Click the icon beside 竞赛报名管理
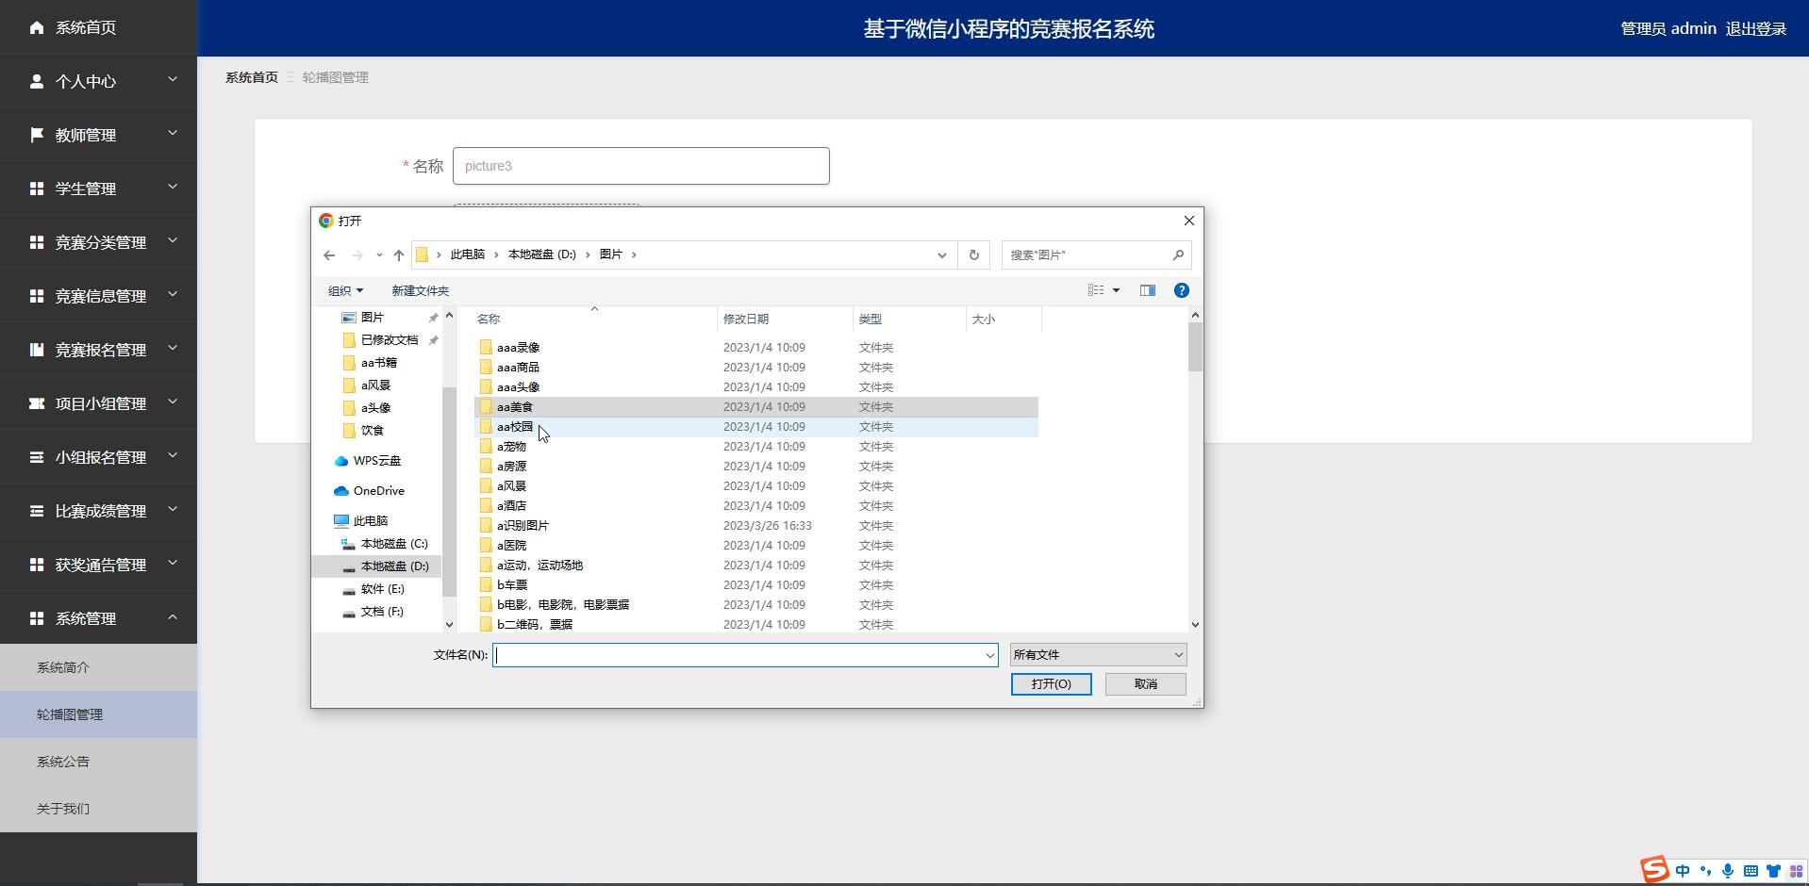Viewport: 1809px width, 886px height. point(37,350)
